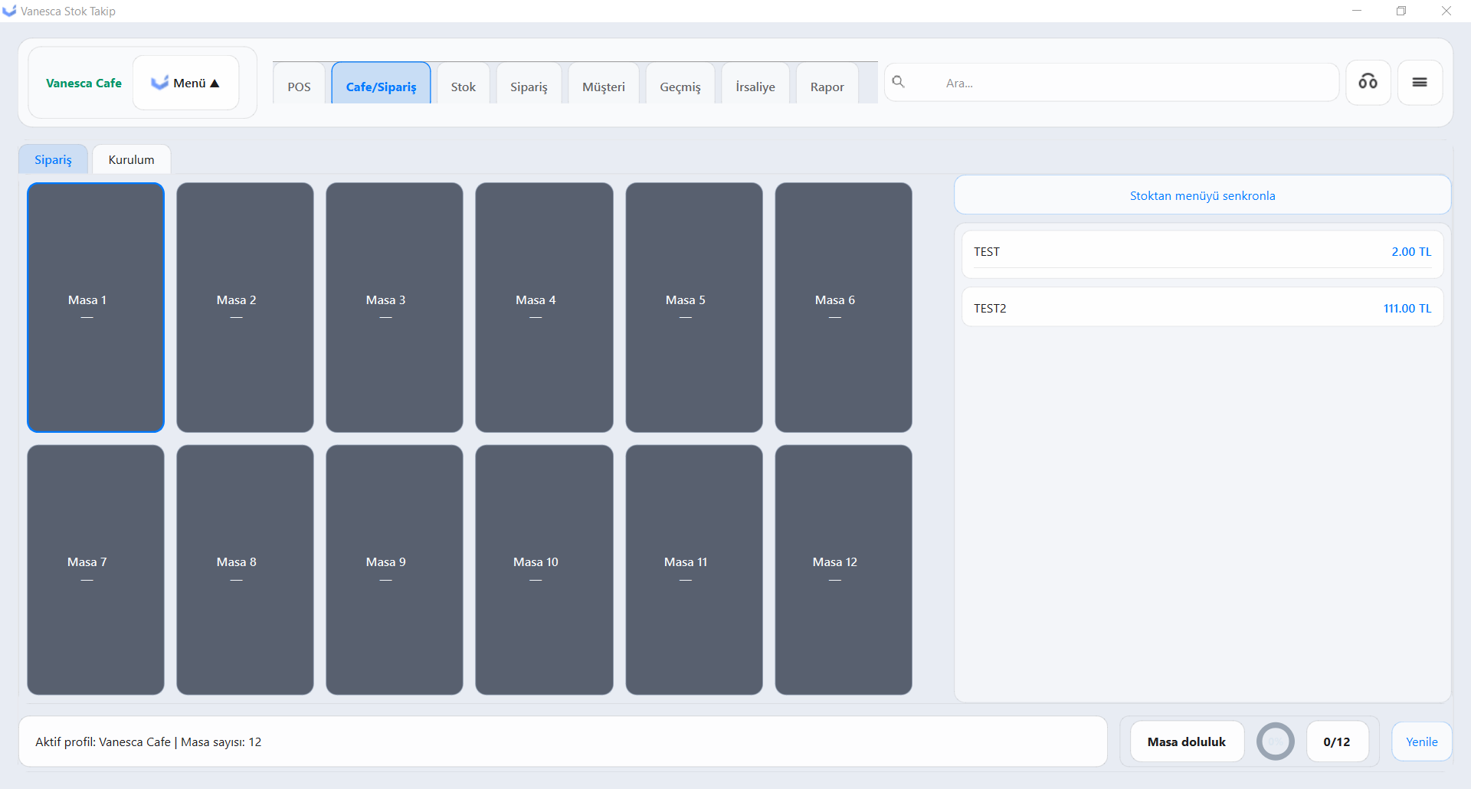Click the table occupancy ring indicator

point(1276,742)
